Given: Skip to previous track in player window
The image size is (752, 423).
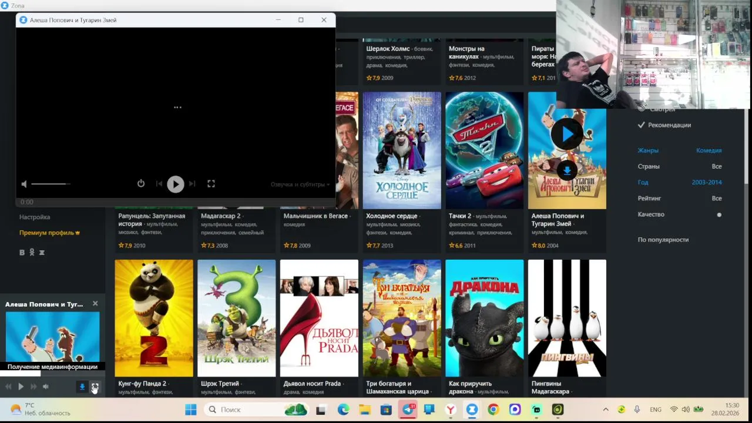Looking at the screenshot, I should click(159, 184).
